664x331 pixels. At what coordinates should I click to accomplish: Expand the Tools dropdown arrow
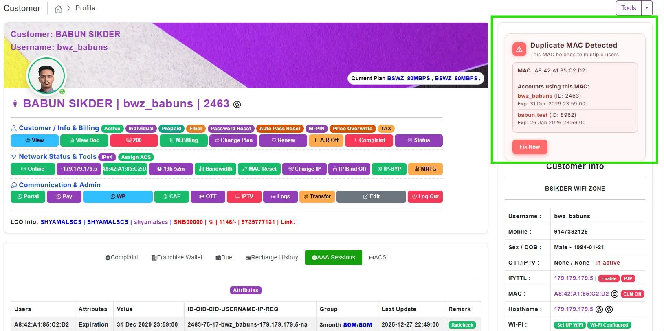pos(647,8)
